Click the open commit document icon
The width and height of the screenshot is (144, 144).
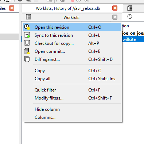27,51
